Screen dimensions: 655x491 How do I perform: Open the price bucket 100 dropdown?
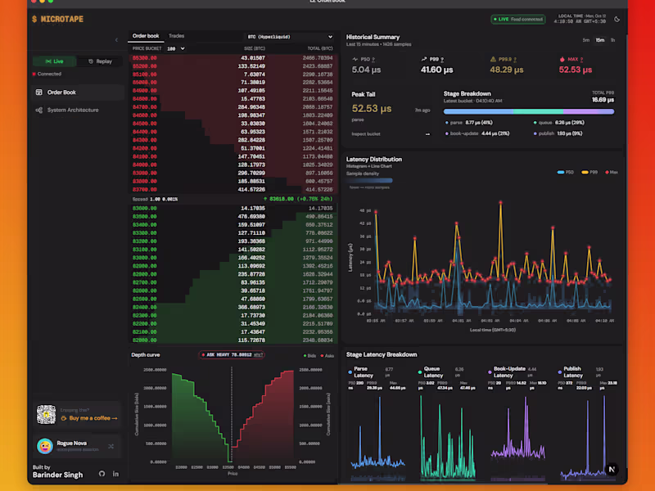coord(175,48)
